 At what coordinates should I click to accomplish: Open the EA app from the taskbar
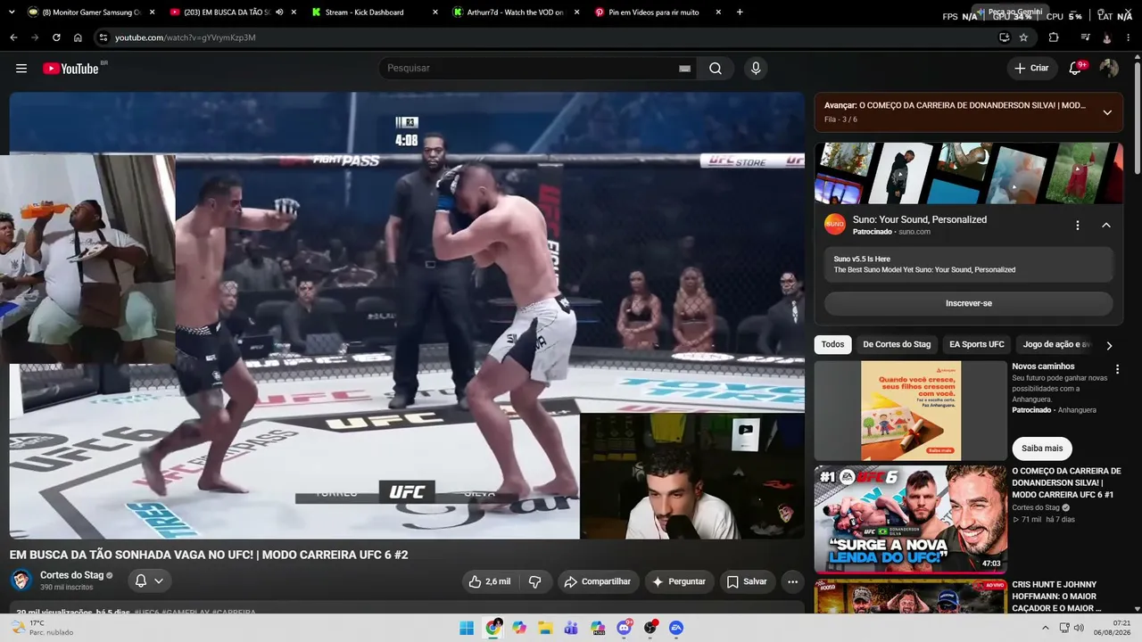tap(676, 628)
